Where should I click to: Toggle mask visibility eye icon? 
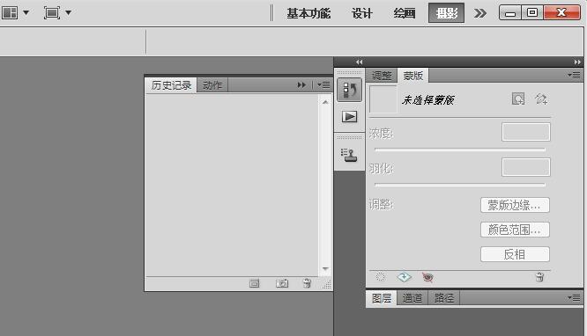point(427,277)
